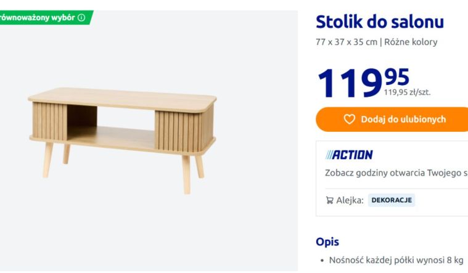The width and height of the screenshot is (468, 273).
Task: Click the Nośność każdej półki bullet text
Action: [x=396, y=260]
